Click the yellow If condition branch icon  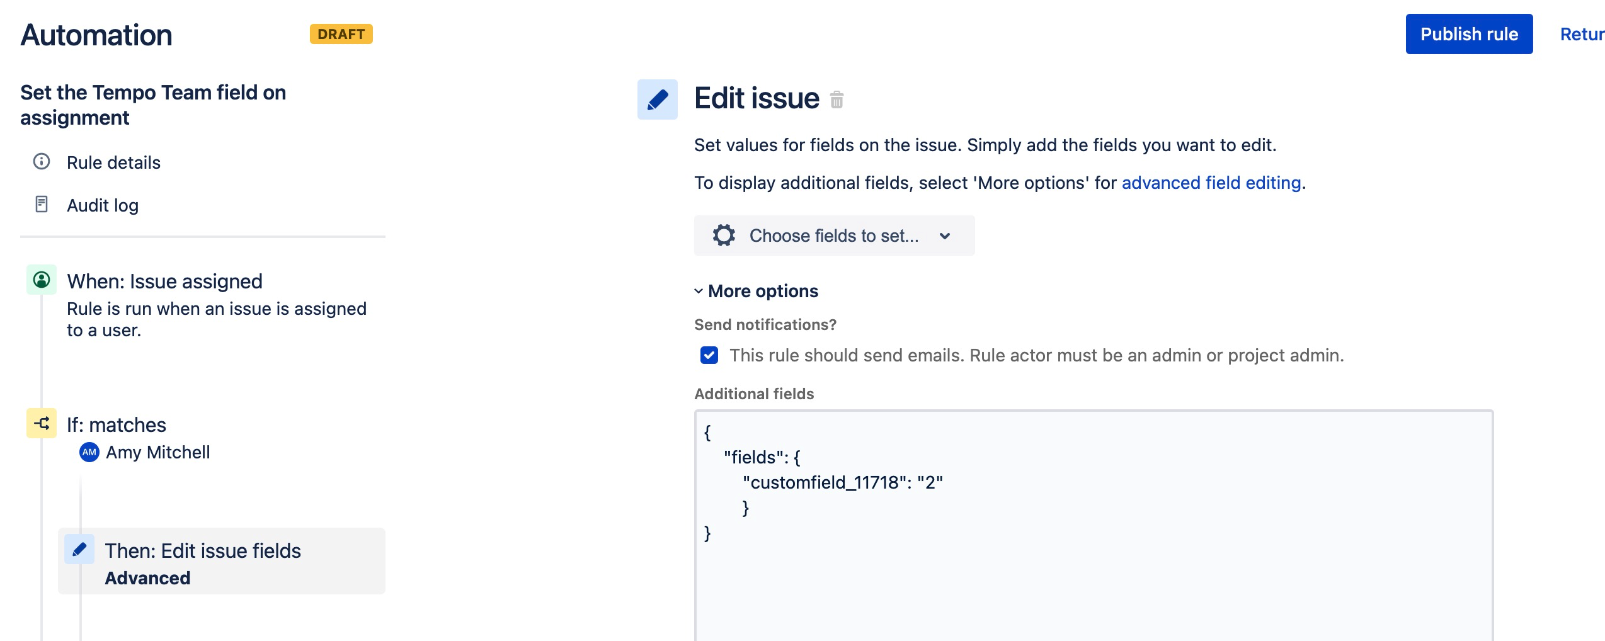pyautogui.click(x=42, y=423)
